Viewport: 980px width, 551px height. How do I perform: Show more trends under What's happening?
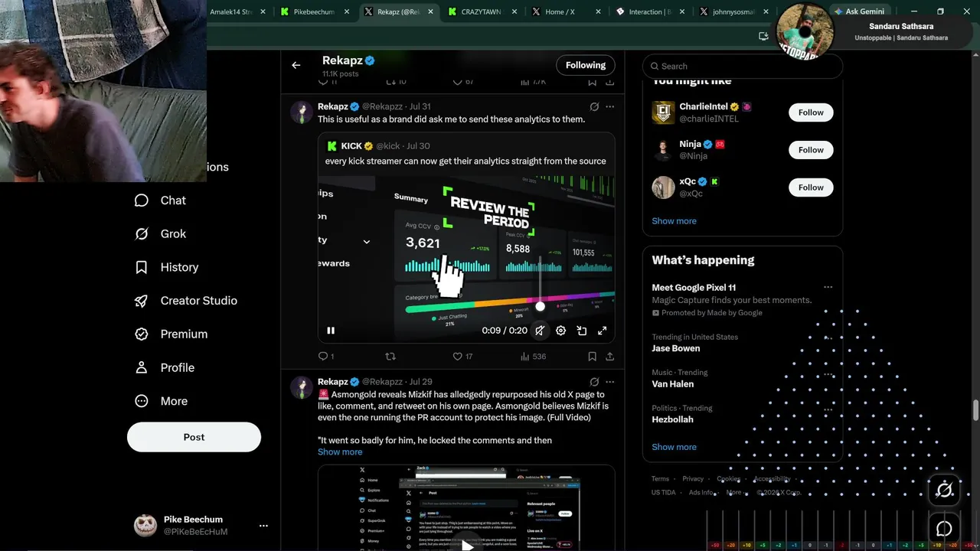[674, 447]
